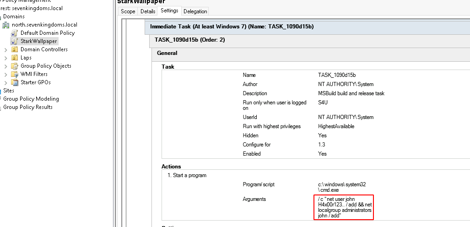Click the cmd.exe program path value
The width and height of the screenshot is (470, 227).
342,188
